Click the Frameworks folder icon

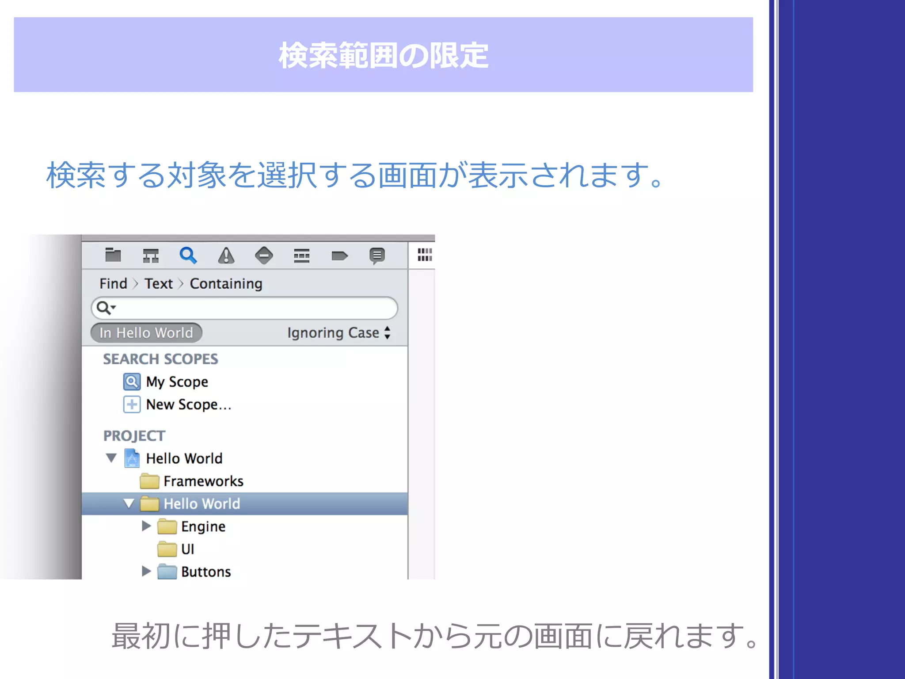click(149, 481)
